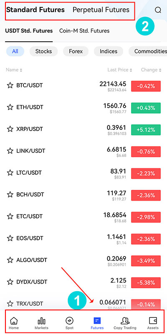Favorite BTC/USDT with its star
The image size is (167, 335).
10,86
